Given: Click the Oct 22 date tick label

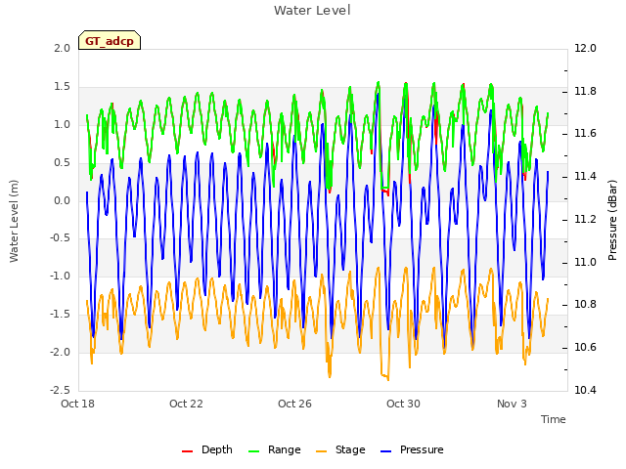Looking at the screenshot, I should click(186, 404).
